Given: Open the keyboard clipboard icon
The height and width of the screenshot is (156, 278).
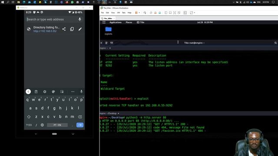Looking at the screenshot, I should click(x=36, y=91).
